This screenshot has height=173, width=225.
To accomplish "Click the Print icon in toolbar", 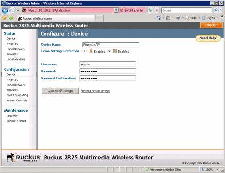I will coord(178,18).
